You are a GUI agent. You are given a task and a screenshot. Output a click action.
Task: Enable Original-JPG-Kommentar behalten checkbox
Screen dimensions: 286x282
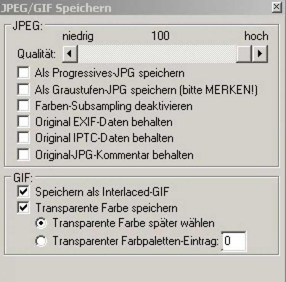[x=24, y=154]
